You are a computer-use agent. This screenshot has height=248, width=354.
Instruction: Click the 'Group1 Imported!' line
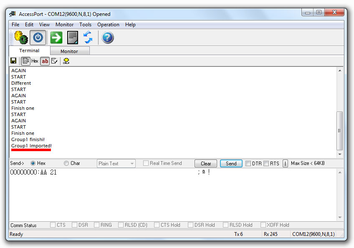tap(31, 146)
